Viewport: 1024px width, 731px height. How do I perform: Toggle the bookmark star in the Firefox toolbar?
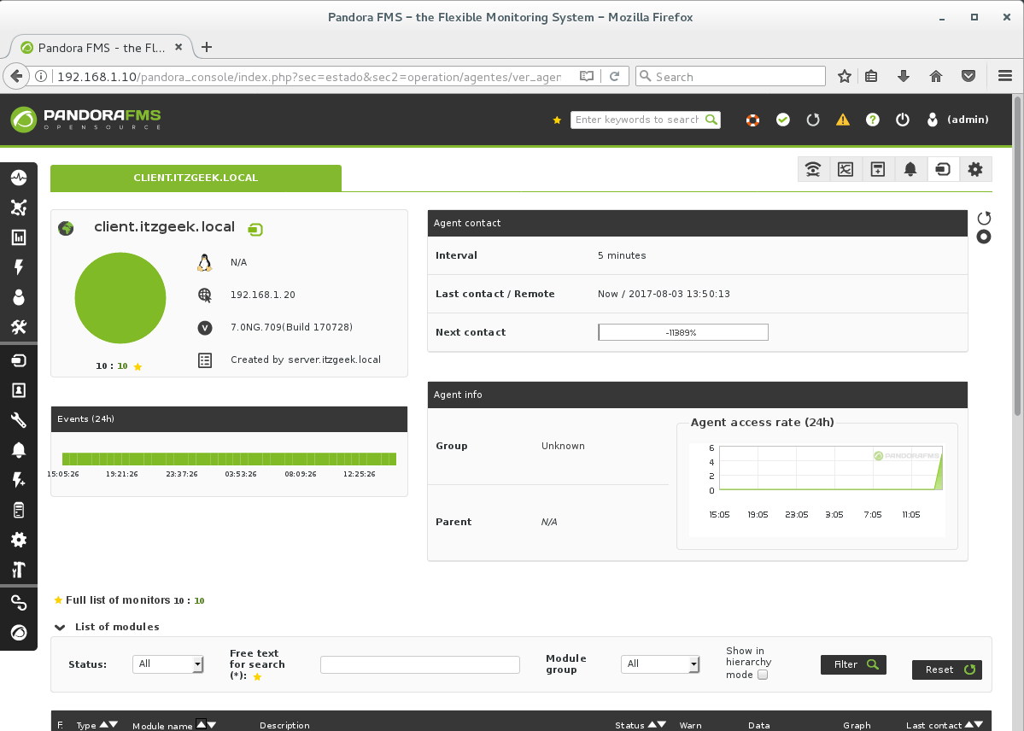point(844,76)
